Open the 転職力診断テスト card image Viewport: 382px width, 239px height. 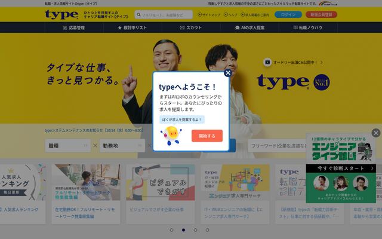[x=291, y=182]
